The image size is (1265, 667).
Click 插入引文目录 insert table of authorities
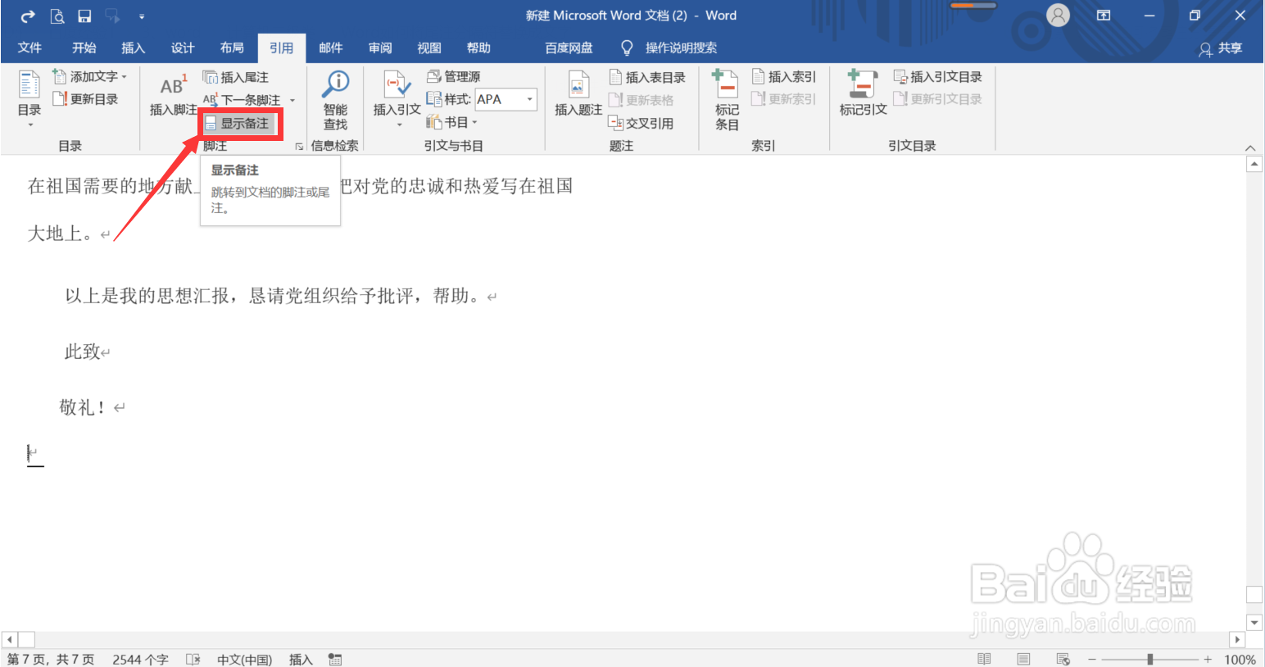point(937,76)
